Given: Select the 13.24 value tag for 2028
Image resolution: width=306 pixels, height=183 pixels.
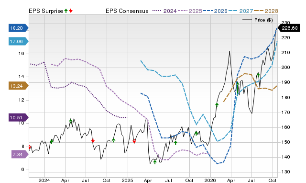Looking at the screenshot, I should click(19, 86).
